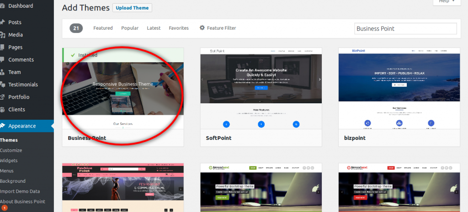Screen dimensions: 468x212
Task: Click the Feature Filter gear icon
Action: point(202,28)
